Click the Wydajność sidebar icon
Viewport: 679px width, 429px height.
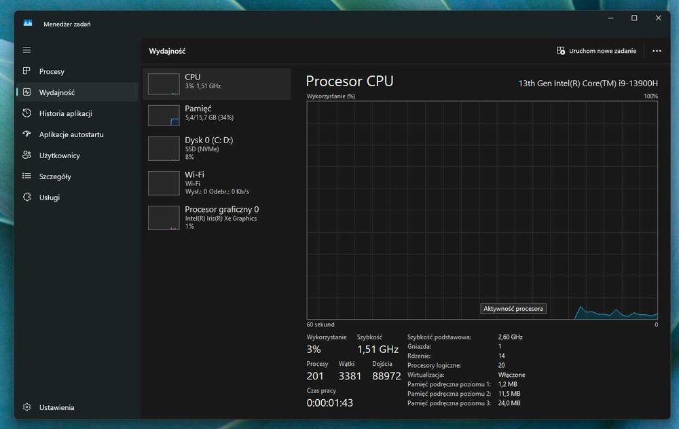(27, 92)
